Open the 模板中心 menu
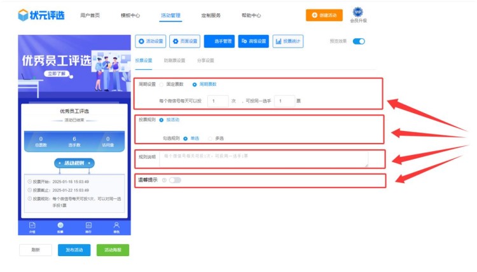This screenshot has width=477, height=272. pyautogui.click(x=130, y=15)
